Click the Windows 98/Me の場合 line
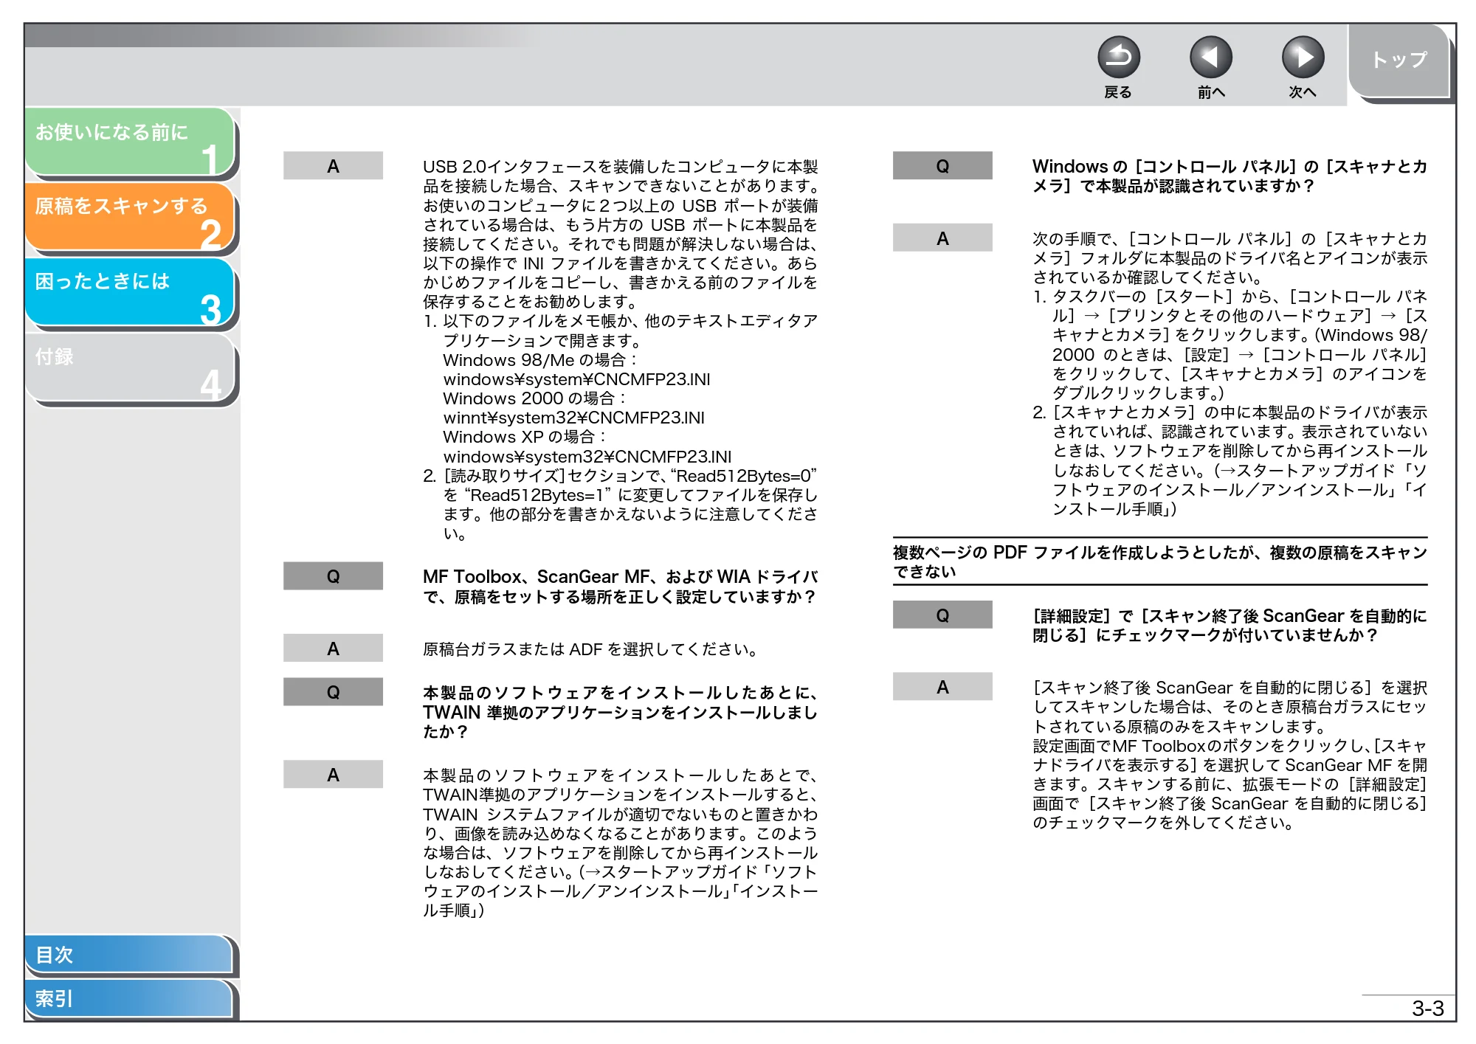Viewport: 1476px width, 1044px height. click(x=539, y=360)
